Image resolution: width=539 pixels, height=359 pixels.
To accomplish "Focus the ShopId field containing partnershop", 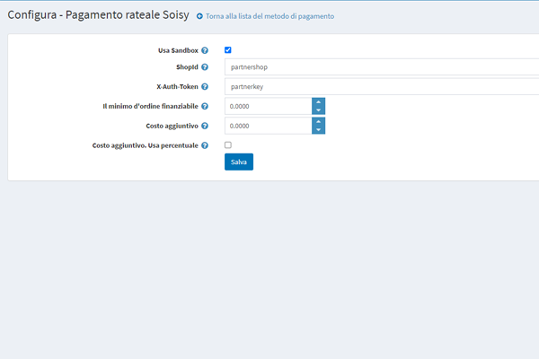I will [x=382, y=67].
